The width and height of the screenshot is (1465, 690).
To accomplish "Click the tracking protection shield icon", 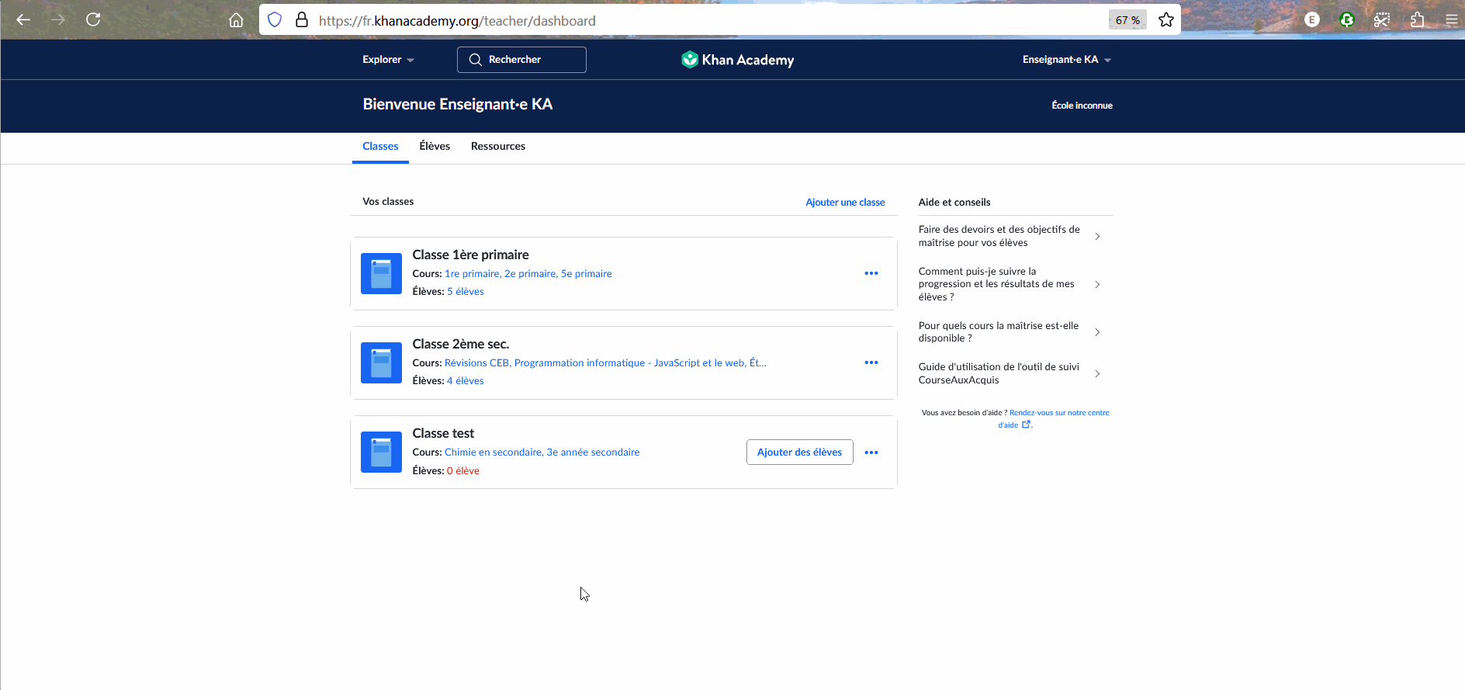I will [x=275, y=20].
